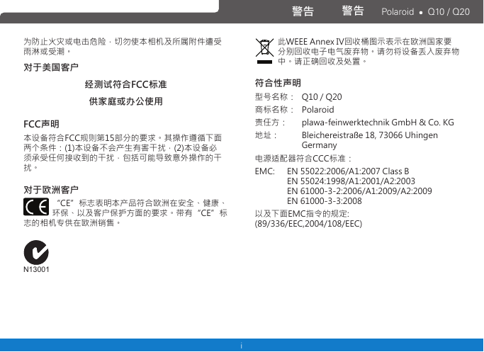
Task: Click the 责任方 label
Action: tap(271, 123)
